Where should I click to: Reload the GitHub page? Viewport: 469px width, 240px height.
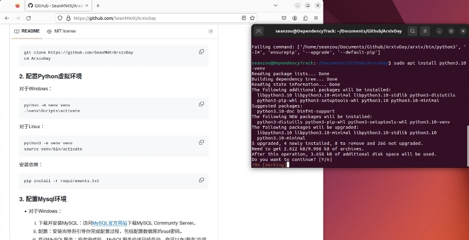point(29,18)
